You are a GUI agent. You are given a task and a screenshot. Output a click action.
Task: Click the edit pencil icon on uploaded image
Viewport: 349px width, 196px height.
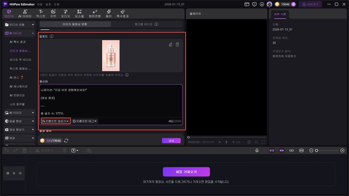click(171, 44)
